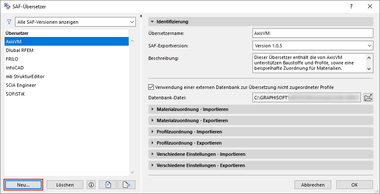Select mb StrukturEditor translator

click(x=67, y=76)
